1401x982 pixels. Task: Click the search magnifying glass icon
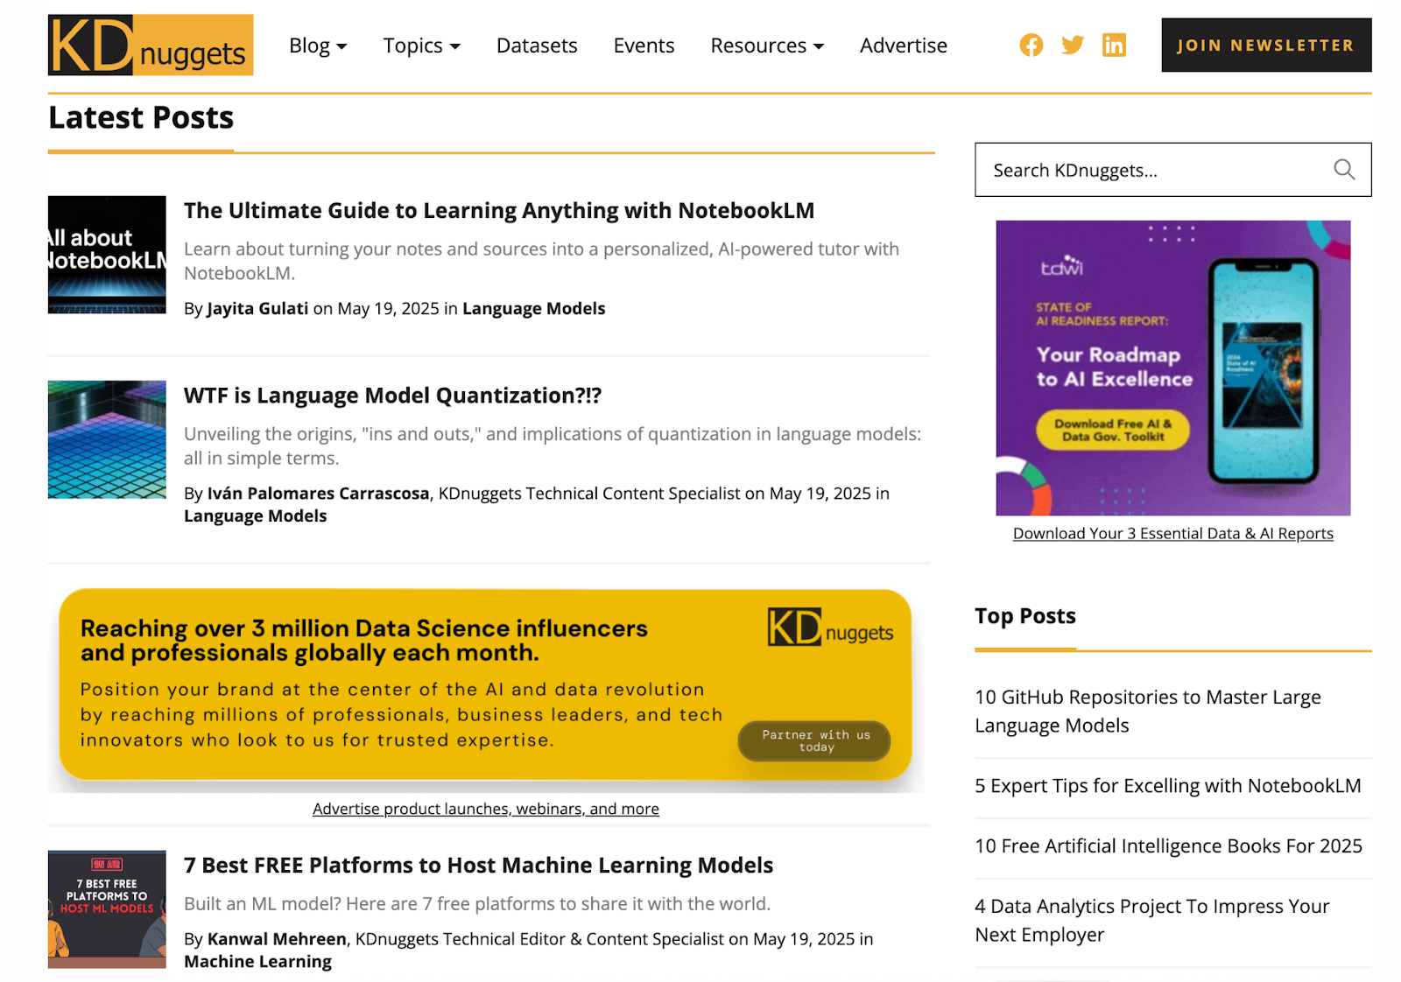(x=1343, y=170)
